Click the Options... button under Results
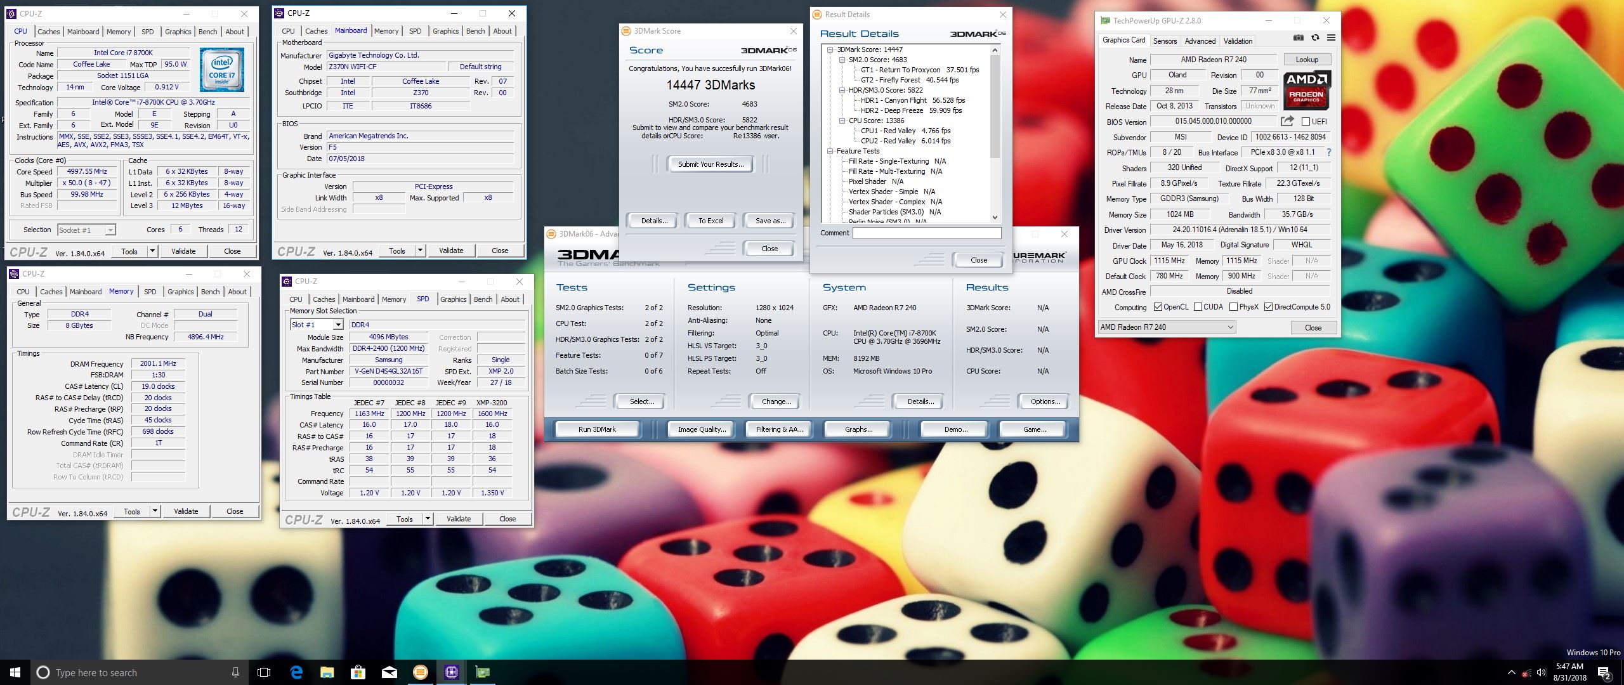Image resolution: width=1624 pixels, height=685 pixels. 1045,401
